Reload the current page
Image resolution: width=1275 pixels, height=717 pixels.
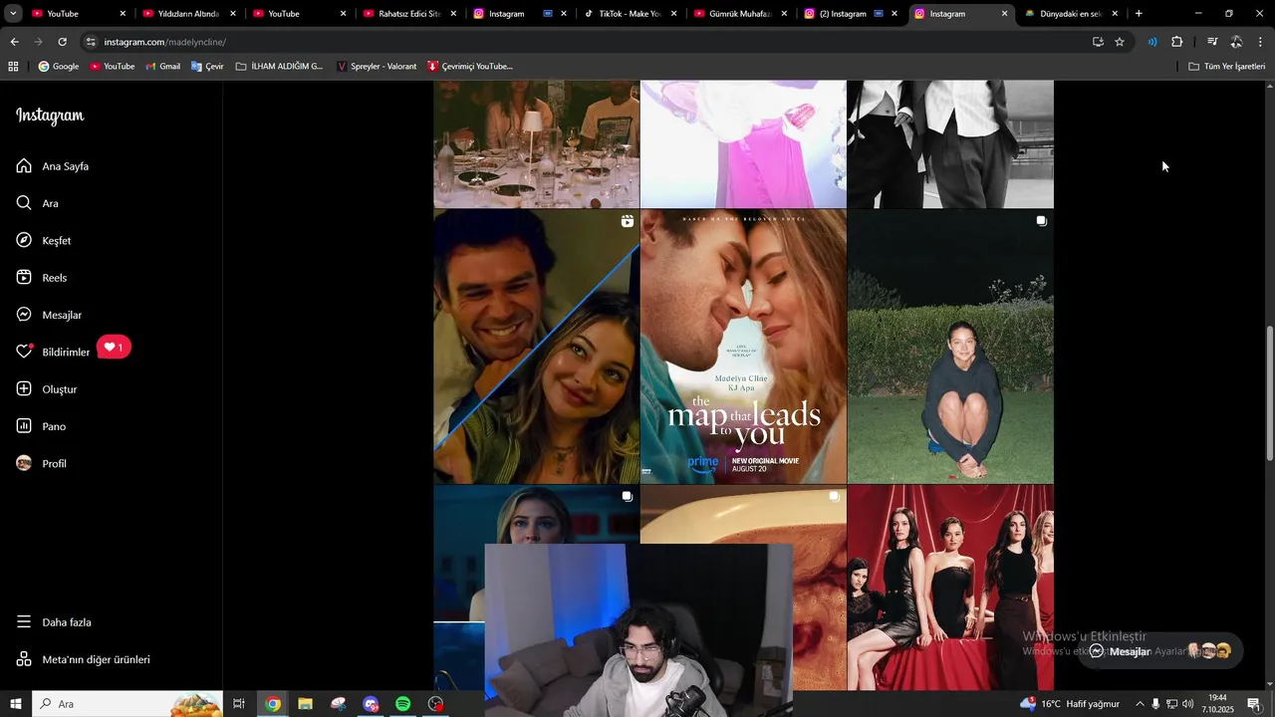point(62,42)
